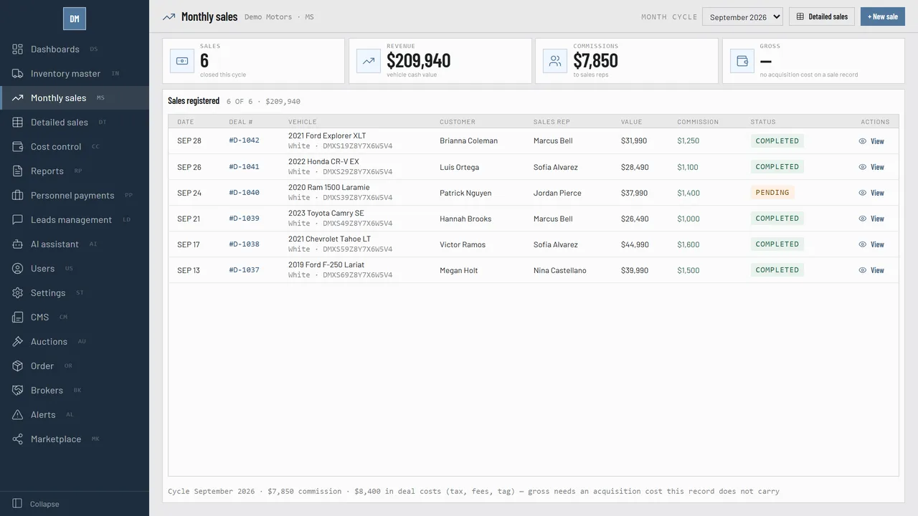This screenshot has width=918, height=516.
Task: Open deal link #D-1038
Action: click(244, 244)
